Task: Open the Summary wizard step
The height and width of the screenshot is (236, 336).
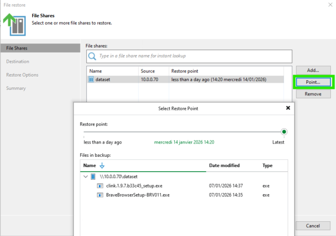Action: (15, 88)
